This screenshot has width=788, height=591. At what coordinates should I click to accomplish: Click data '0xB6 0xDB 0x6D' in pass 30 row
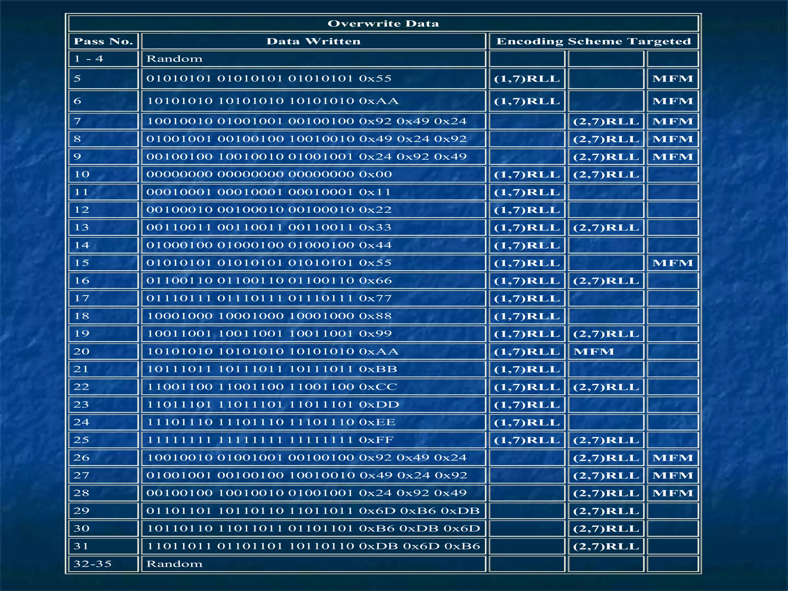click(419, 528)
